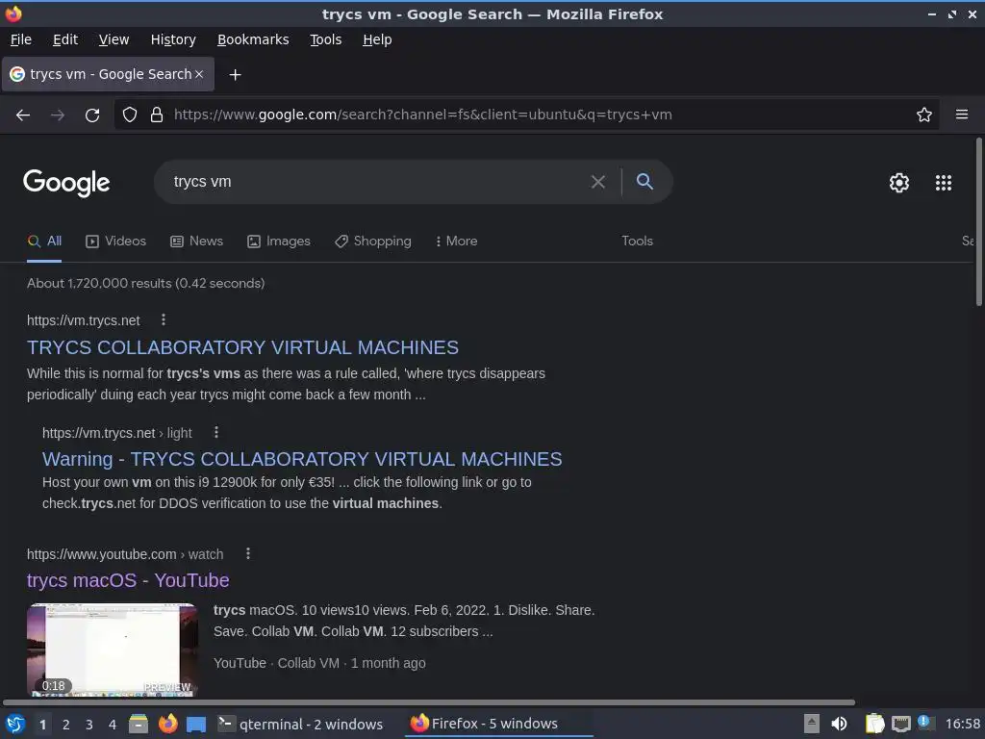985x739 pixels.
Task: Show site security padlock info
Action: point(157,115)
